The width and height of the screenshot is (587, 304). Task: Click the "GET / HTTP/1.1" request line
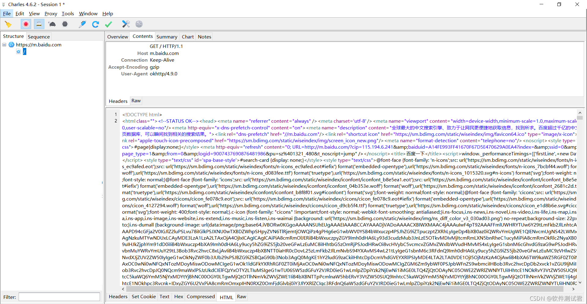click(166, 46)
